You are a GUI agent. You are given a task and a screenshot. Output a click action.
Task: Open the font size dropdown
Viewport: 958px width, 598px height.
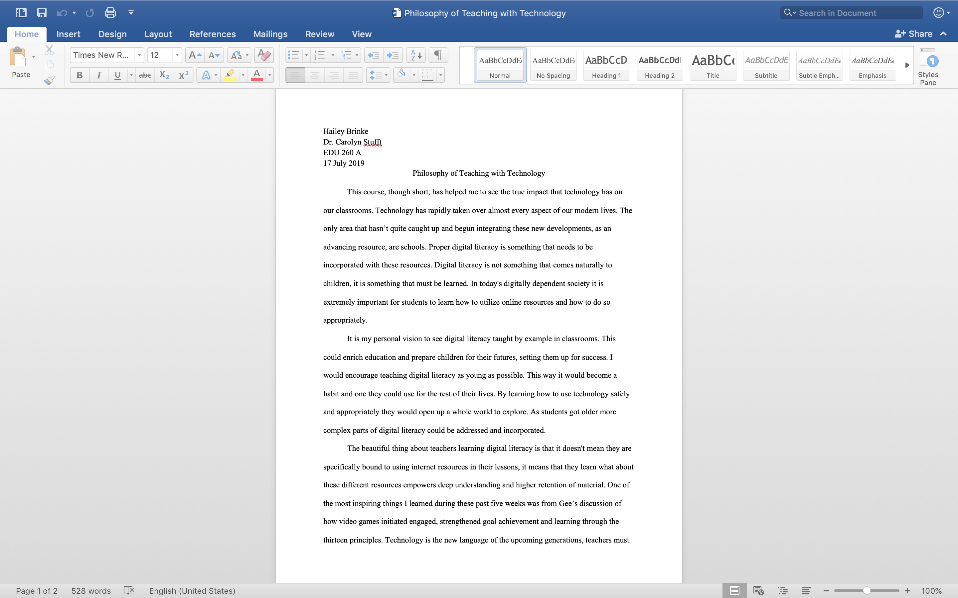coord(177,55)
